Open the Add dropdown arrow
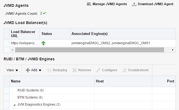The height and width of the screenshot is (110, 179). [x=40, y=70]
